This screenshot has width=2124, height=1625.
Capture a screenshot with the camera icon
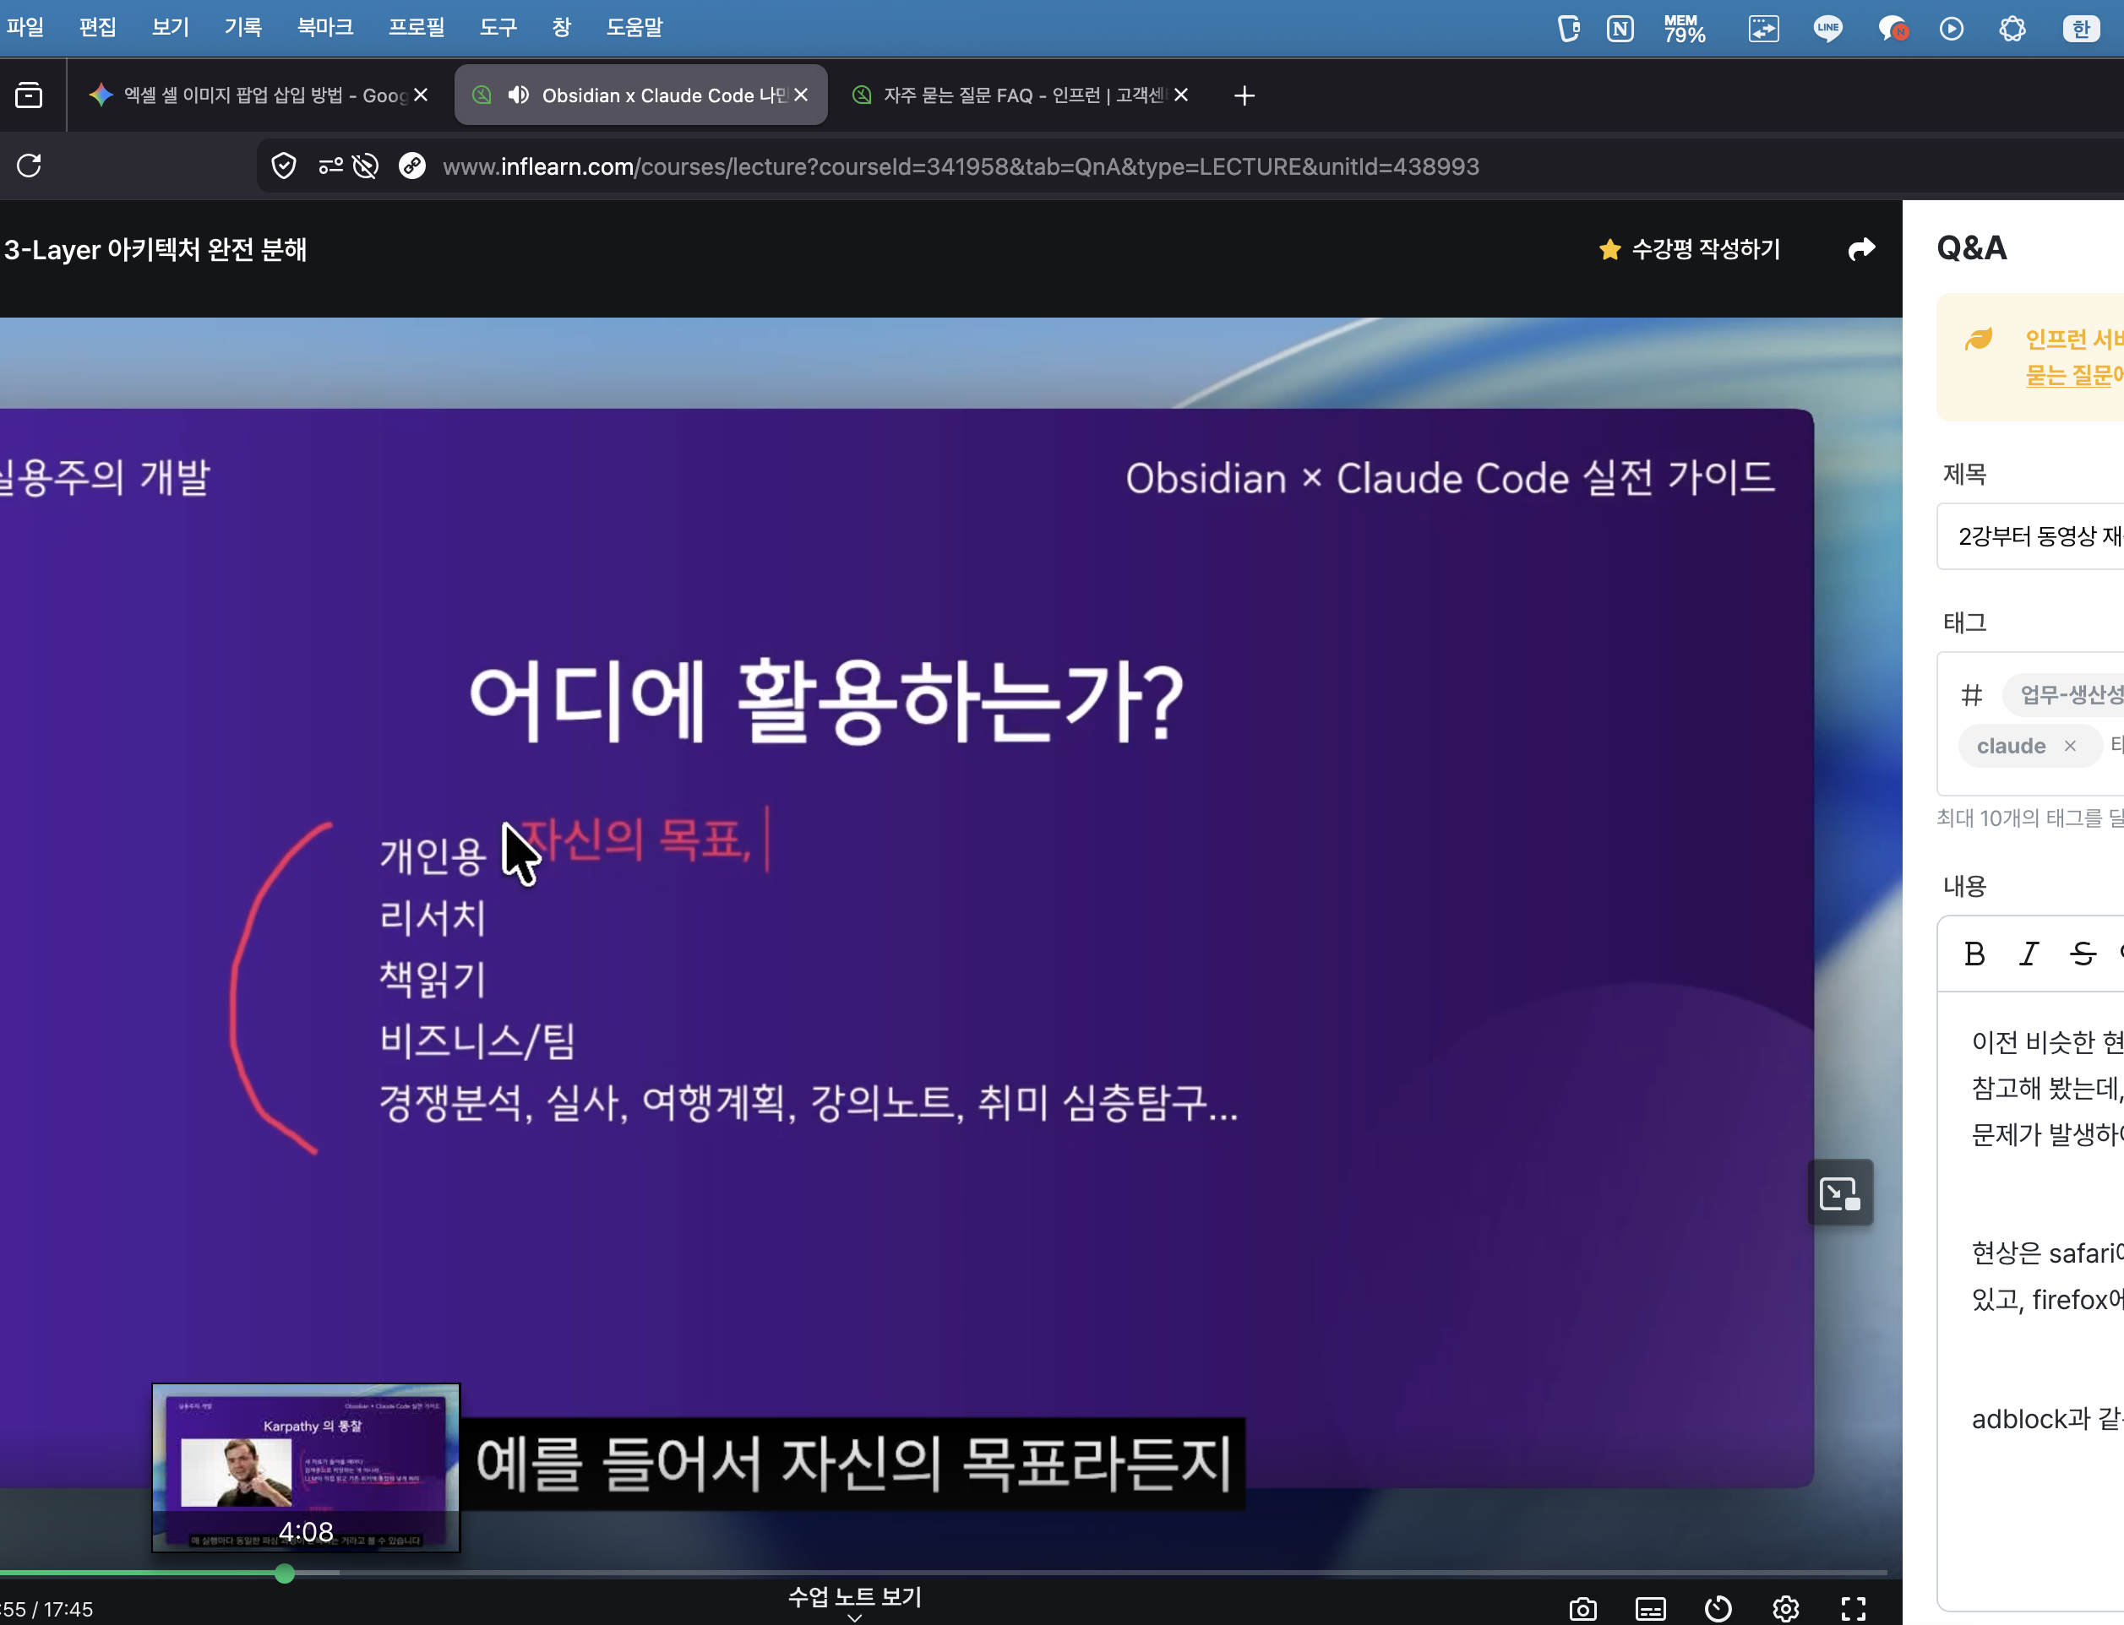point(1583,1609)
